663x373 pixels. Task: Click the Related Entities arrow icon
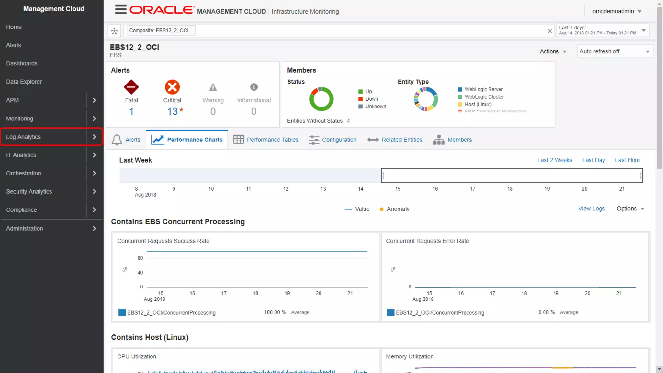373,140
